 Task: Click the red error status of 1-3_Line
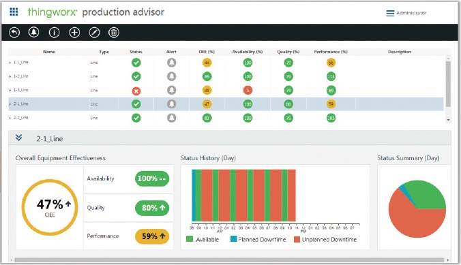(x=136, y=91)
